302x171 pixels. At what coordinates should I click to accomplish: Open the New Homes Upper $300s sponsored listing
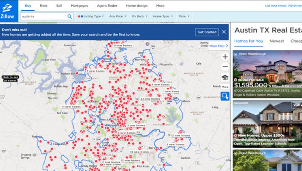[267, 123]
